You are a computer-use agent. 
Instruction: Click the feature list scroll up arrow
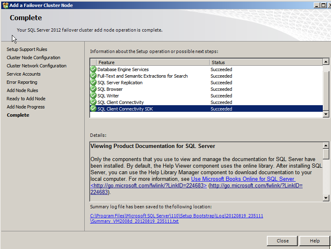pyautogui.click(x=326, y=62)
